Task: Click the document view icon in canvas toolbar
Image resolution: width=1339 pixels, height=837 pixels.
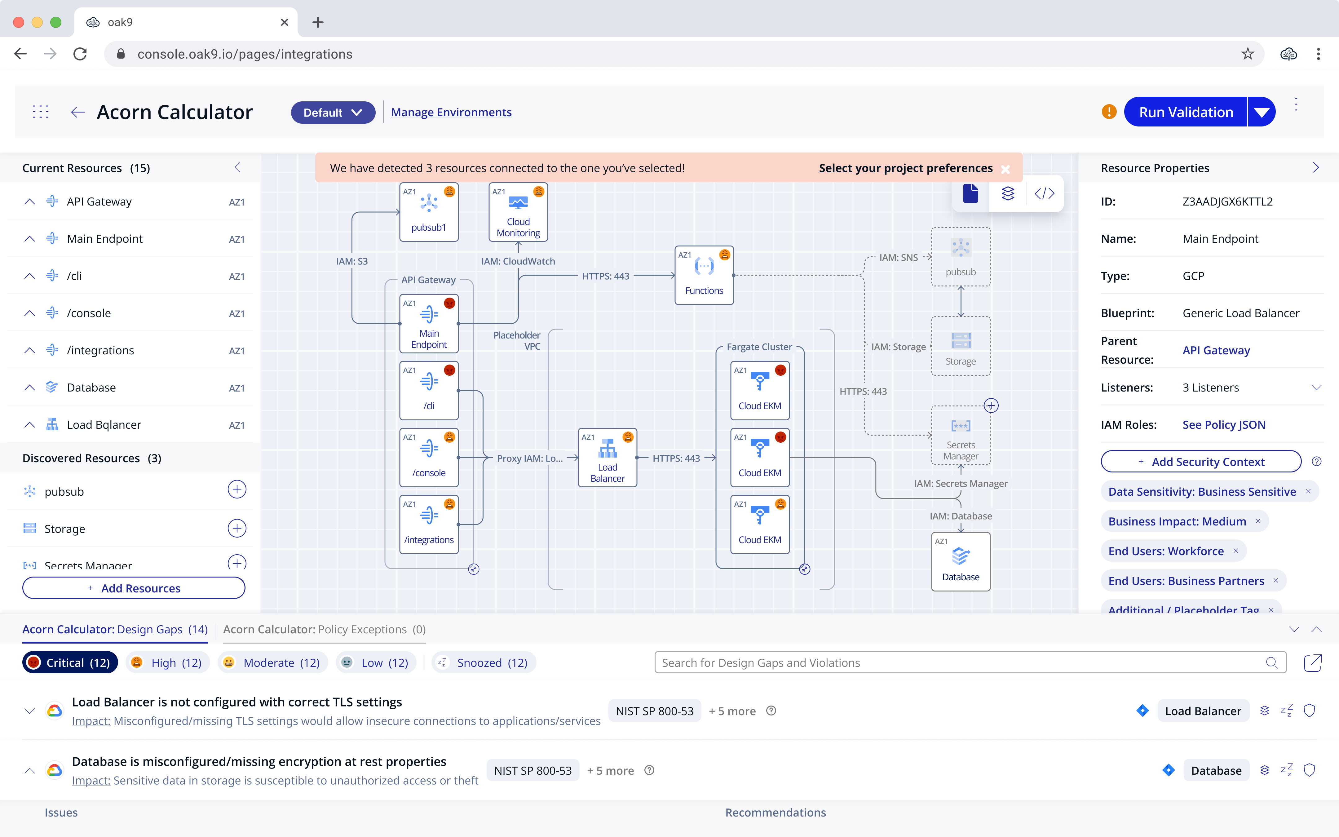Action: 970,193
